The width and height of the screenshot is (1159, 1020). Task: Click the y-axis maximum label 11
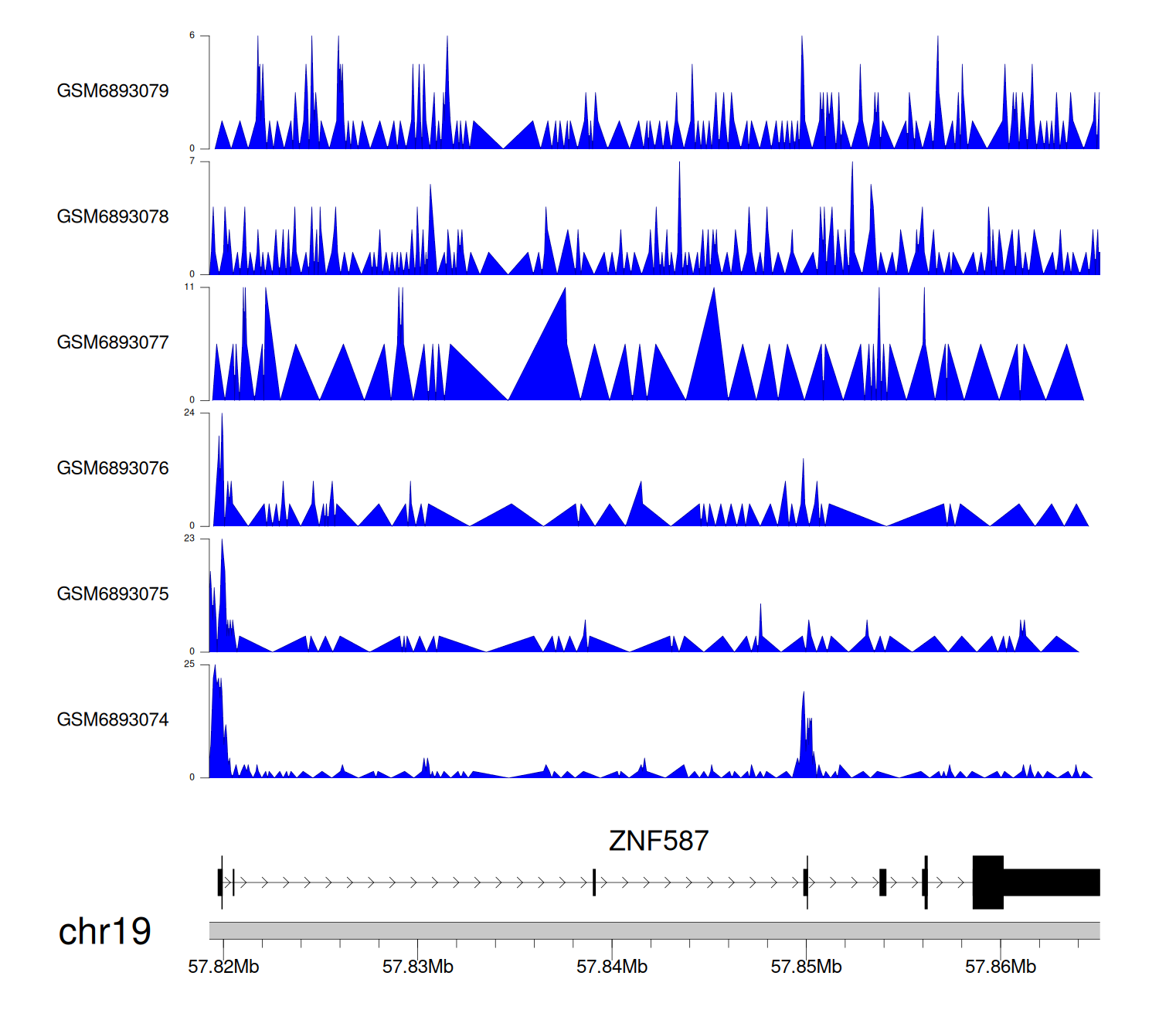click(189, 287)
